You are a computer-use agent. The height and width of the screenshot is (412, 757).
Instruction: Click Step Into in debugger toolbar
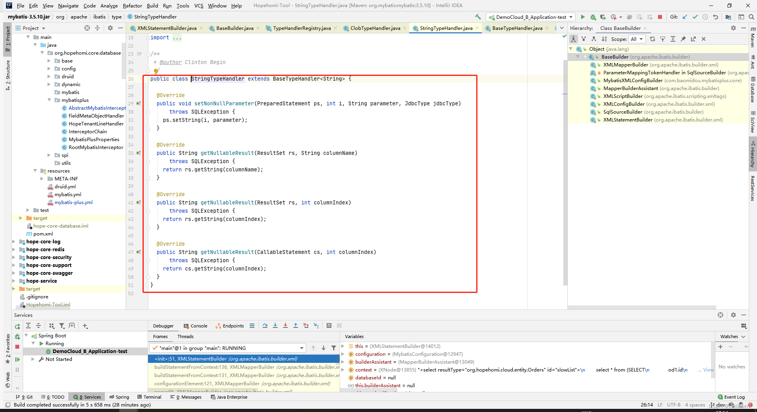[x=275, y=326]
